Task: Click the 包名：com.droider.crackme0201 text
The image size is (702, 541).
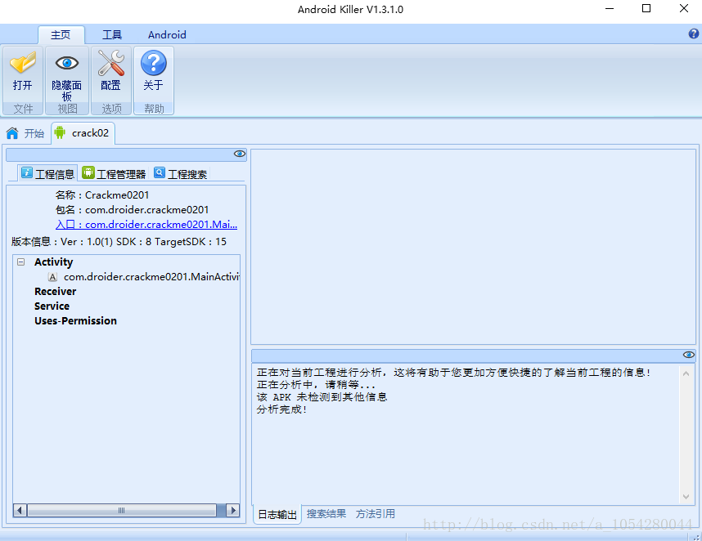Action: [x=132, y=210]
